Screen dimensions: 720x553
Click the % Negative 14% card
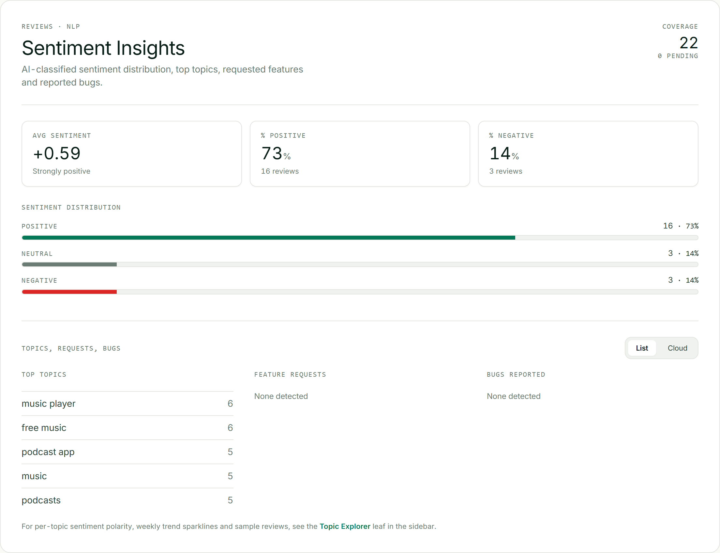(x=588, y=154)
